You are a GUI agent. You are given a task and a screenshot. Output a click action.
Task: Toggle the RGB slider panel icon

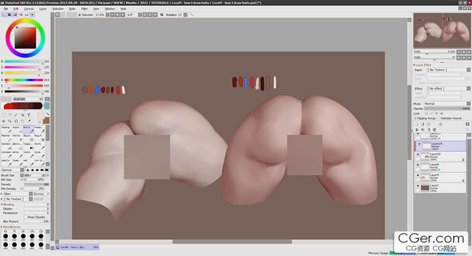[x=10, y=14]
